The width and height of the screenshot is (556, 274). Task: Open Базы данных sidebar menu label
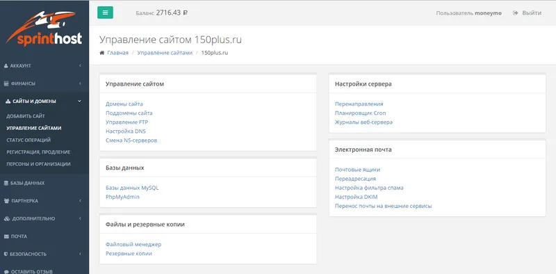click(x=27, y=183)
